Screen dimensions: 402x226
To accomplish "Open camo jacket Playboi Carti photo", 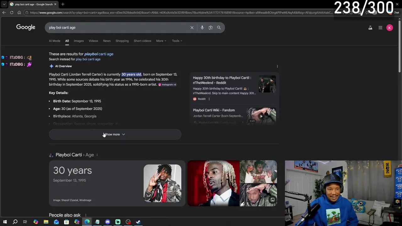I will [162, 183].
